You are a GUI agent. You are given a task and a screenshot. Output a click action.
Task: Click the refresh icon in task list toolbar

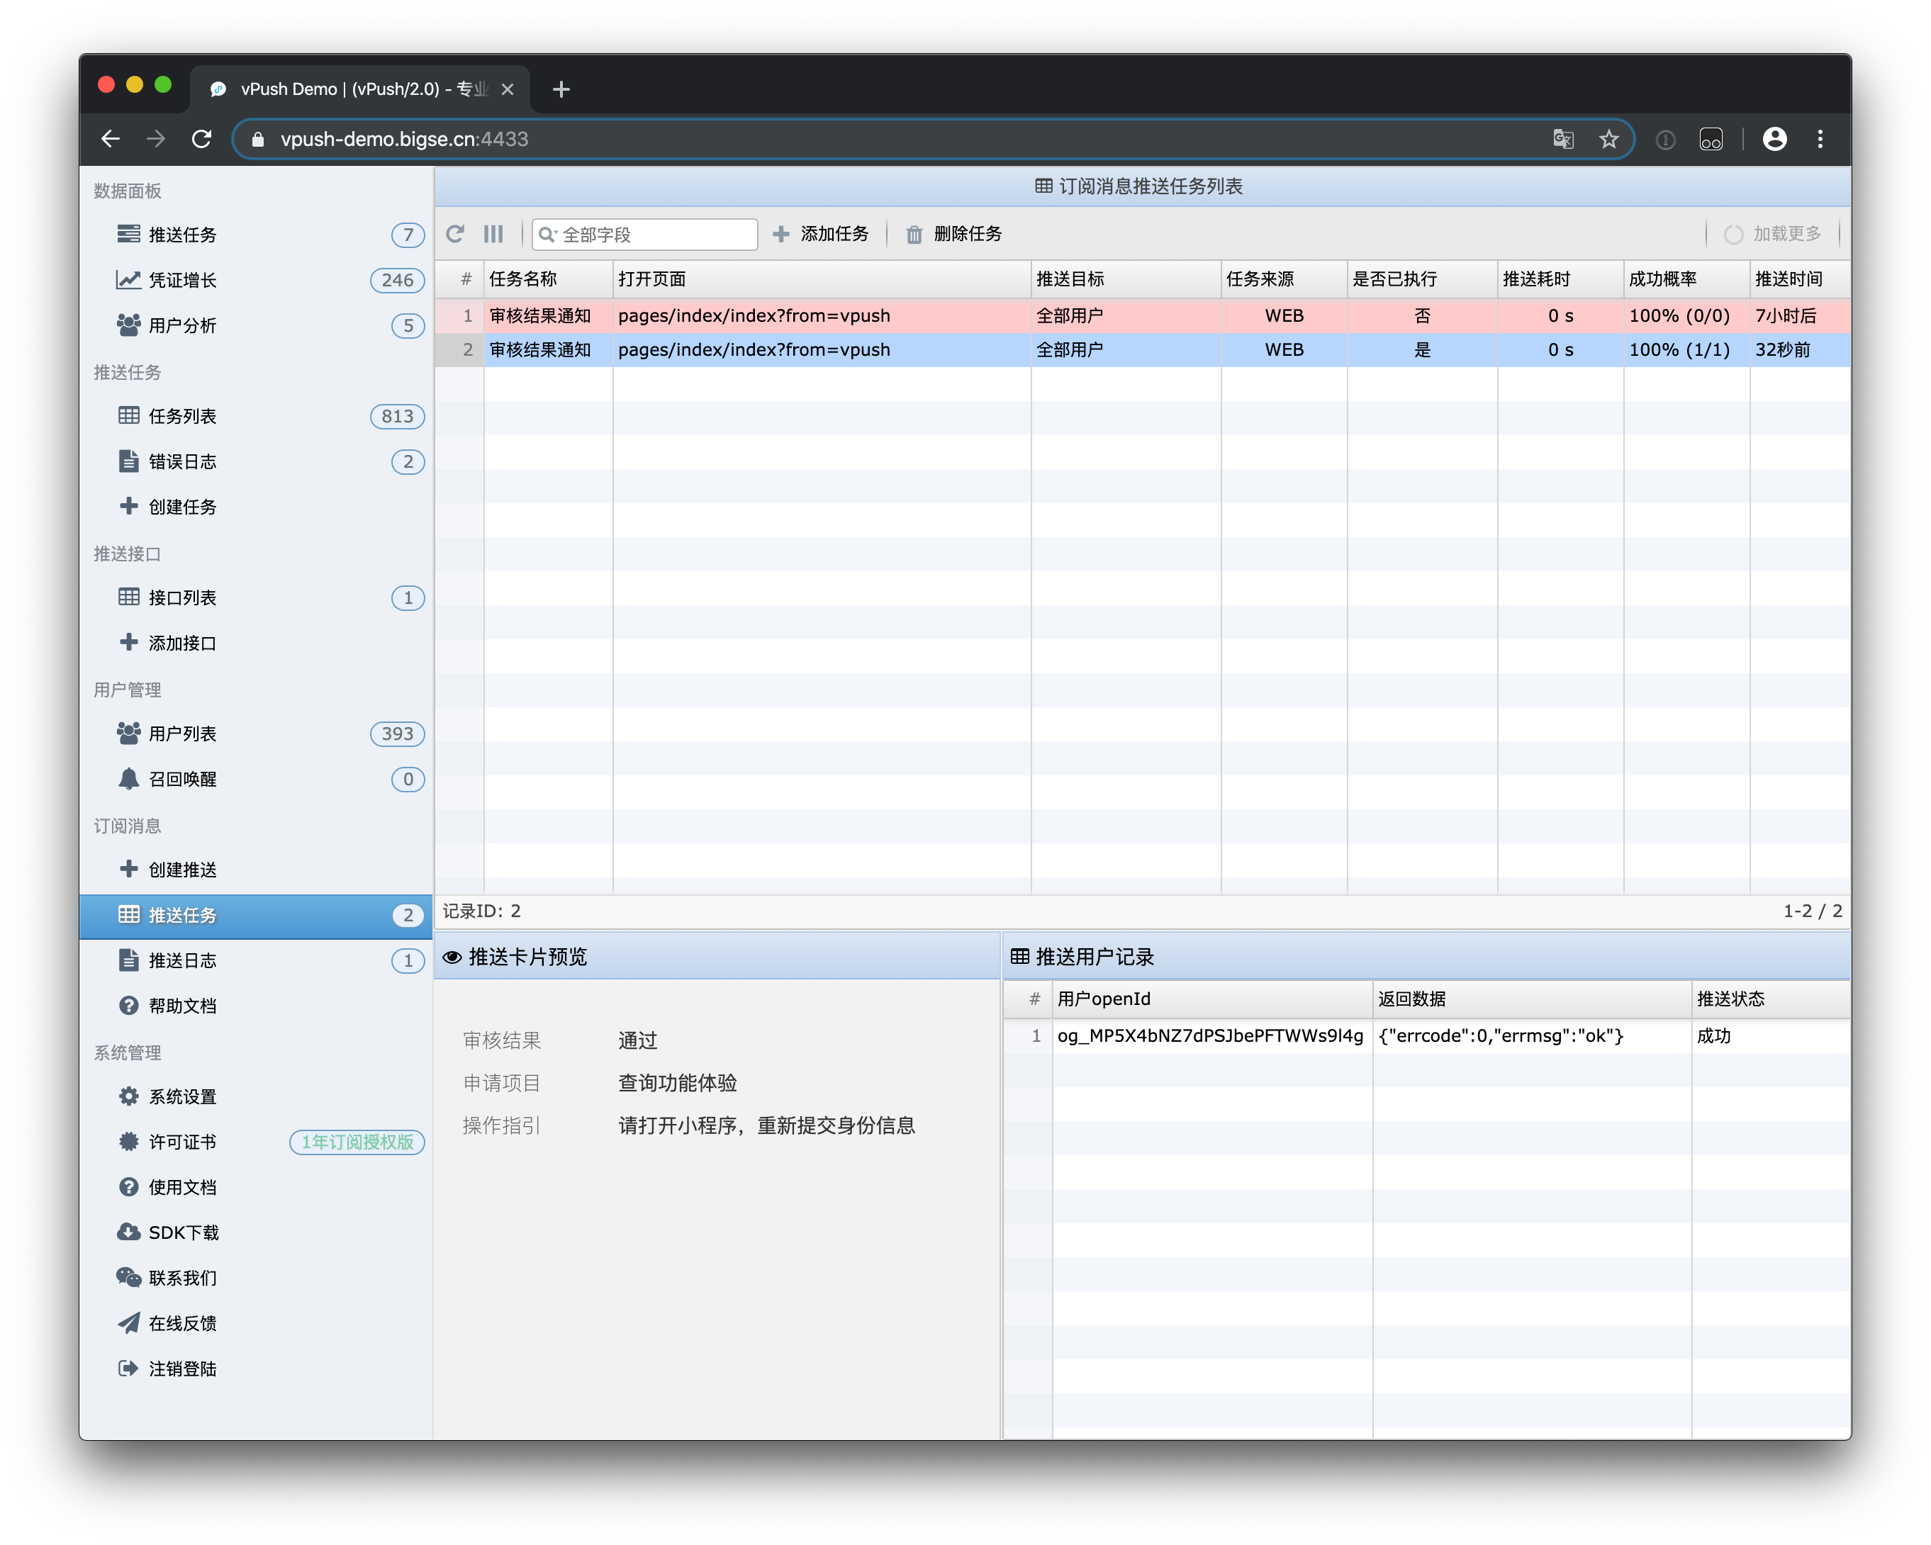click(455, 234)
